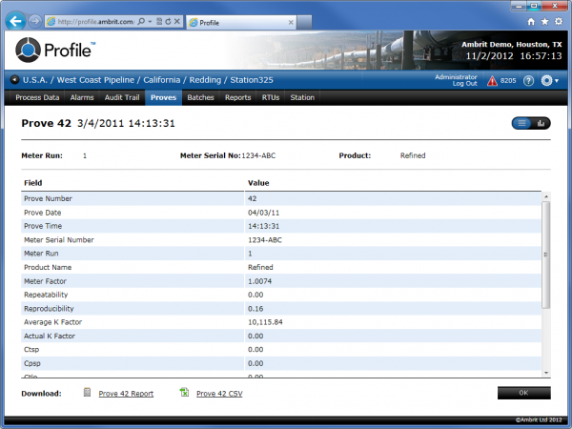Open the Alarms tab

[82, 97]
